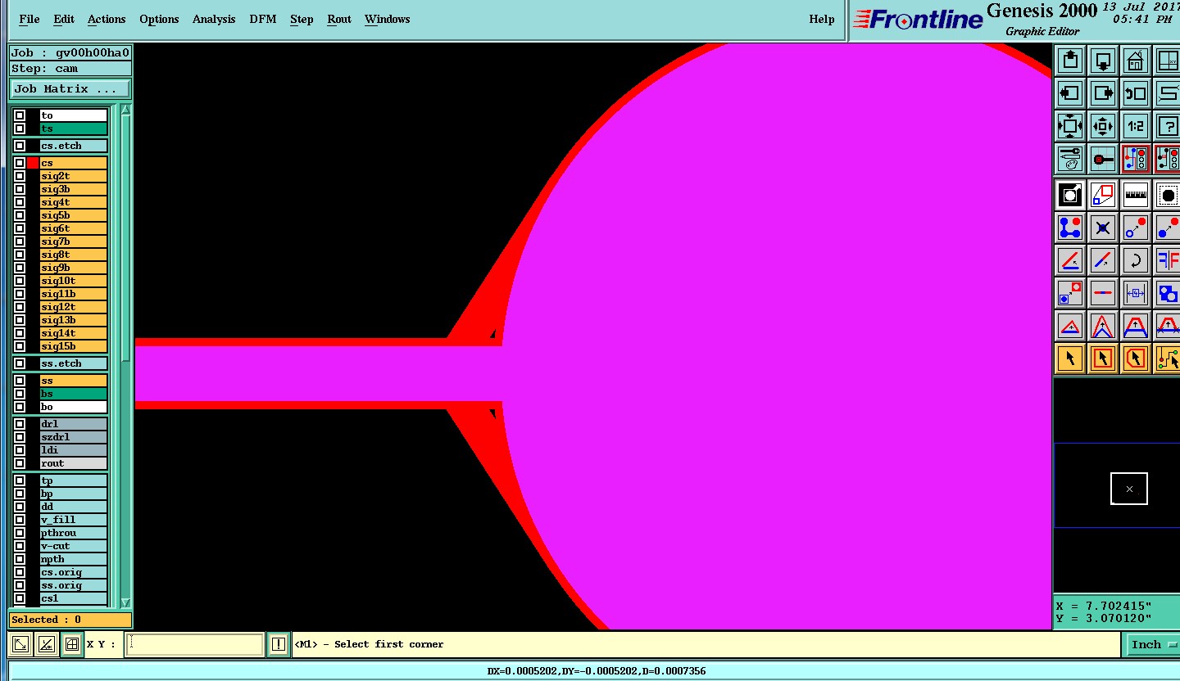
Task: Click the red color swatch of layer cs
Action: [x=33, y=163]
